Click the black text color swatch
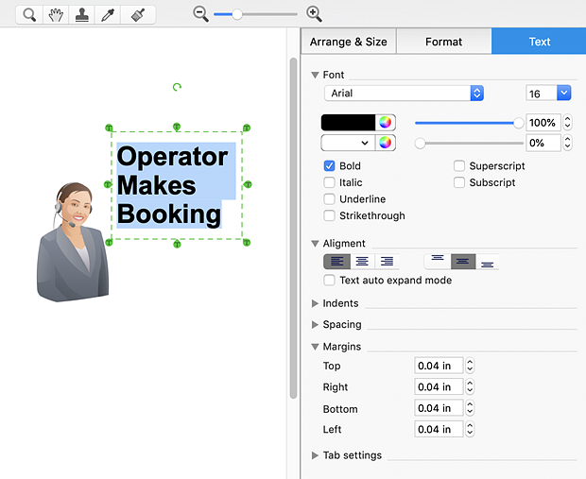The width and height of the screenshot is (586, 479). point(348,123)
